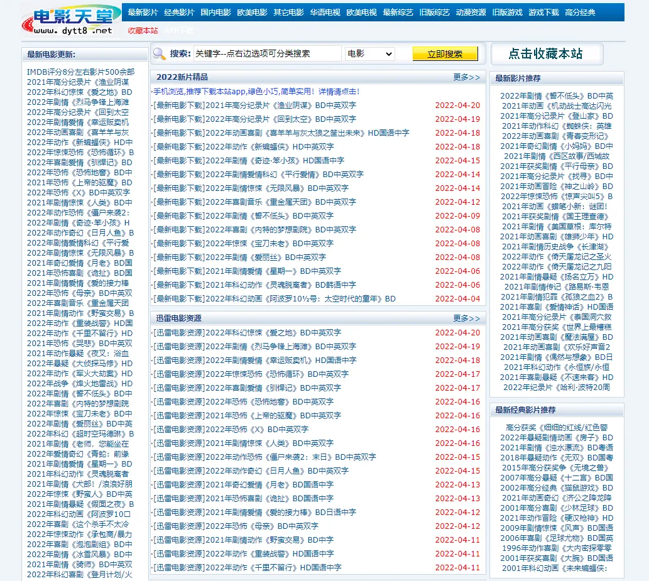Open left sidebar link 《冰雪风暴》
This screenshot has width=649, height=581.
[80, 555]
